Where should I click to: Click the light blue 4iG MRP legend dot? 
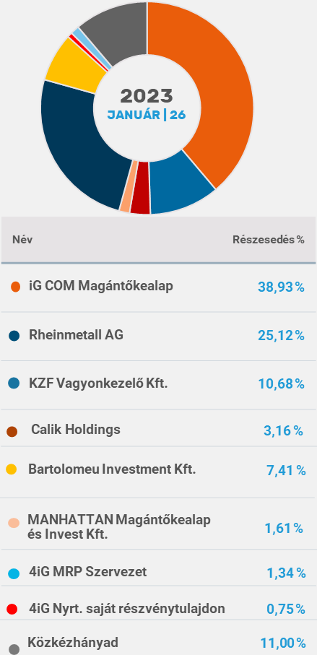coord(14,573)
